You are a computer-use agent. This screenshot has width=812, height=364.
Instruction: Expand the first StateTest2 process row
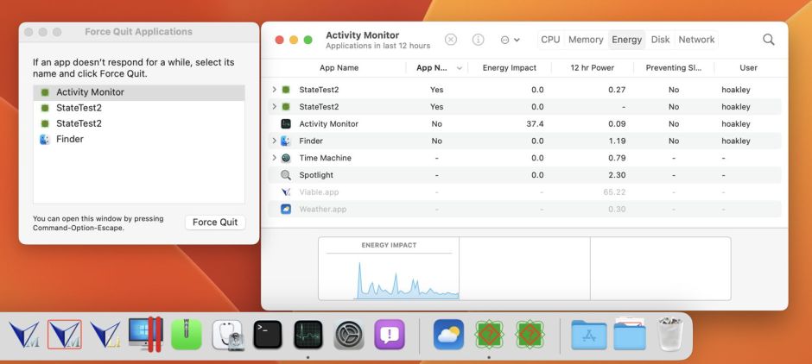pos(275,90)
